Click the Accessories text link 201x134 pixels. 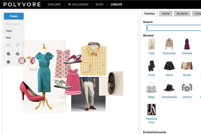click(x=169, y=97)
